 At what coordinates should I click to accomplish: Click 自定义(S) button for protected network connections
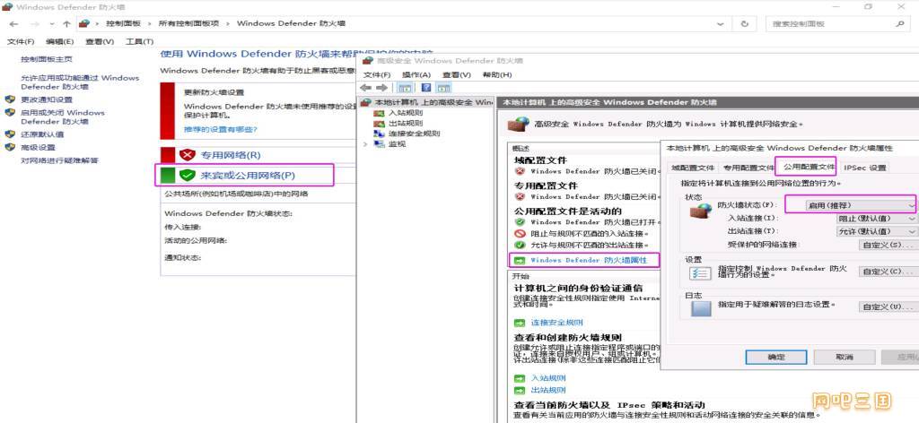[888, 245]
